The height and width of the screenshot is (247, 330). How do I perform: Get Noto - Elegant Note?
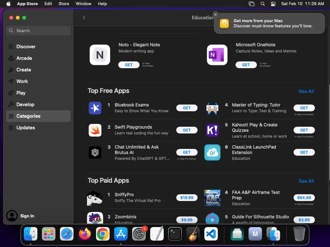(x=129, y=65)
